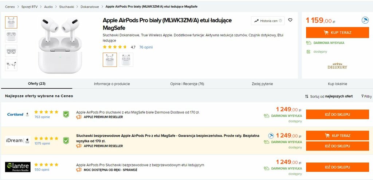
Task: Select third side thumbnail of case top view
Action: pos(11,51)
